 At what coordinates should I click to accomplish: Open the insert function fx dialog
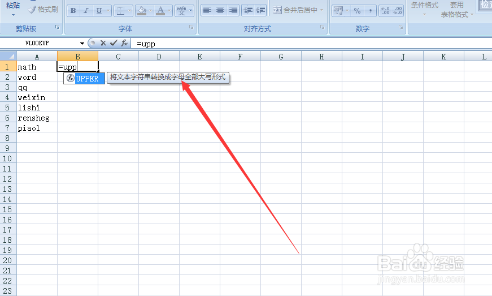pyautogui.click(x=124, y=43)
